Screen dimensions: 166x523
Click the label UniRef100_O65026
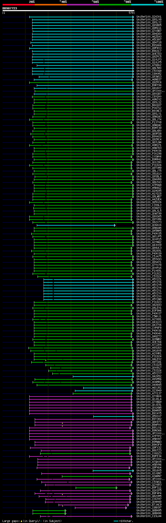pos(149,202)
